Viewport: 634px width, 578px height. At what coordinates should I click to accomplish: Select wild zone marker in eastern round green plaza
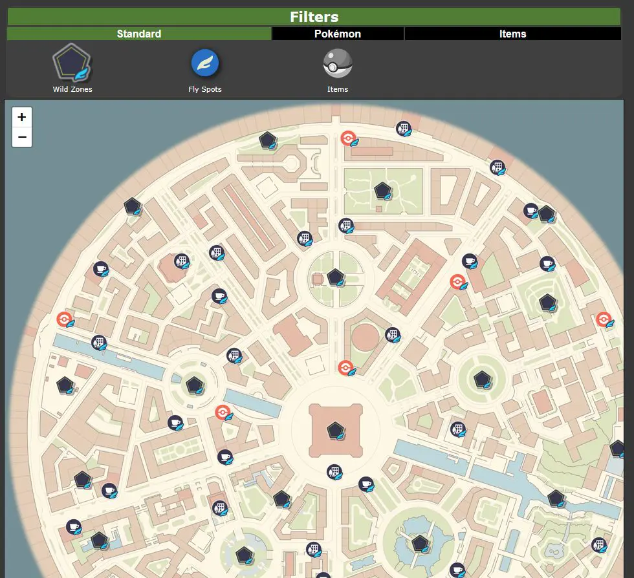coord(482,380)
